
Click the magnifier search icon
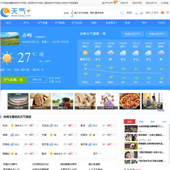pyautogui.click(x=122, y=13)
